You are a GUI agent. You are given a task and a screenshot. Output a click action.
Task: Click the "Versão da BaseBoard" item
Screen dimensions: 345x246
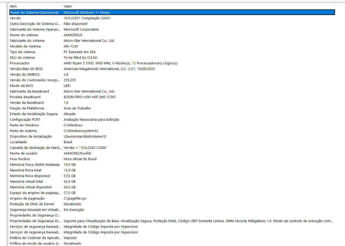(27, 102)
